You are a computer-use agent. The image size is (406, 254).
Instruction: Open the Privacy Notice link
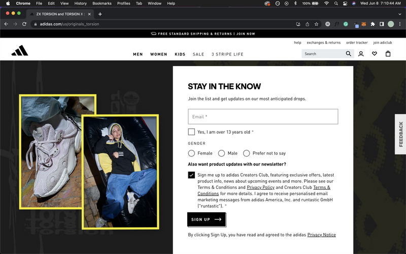(x=321, y=235)
